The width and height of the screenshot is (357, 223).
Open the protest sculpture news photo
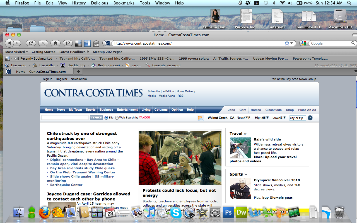(180, 158)
